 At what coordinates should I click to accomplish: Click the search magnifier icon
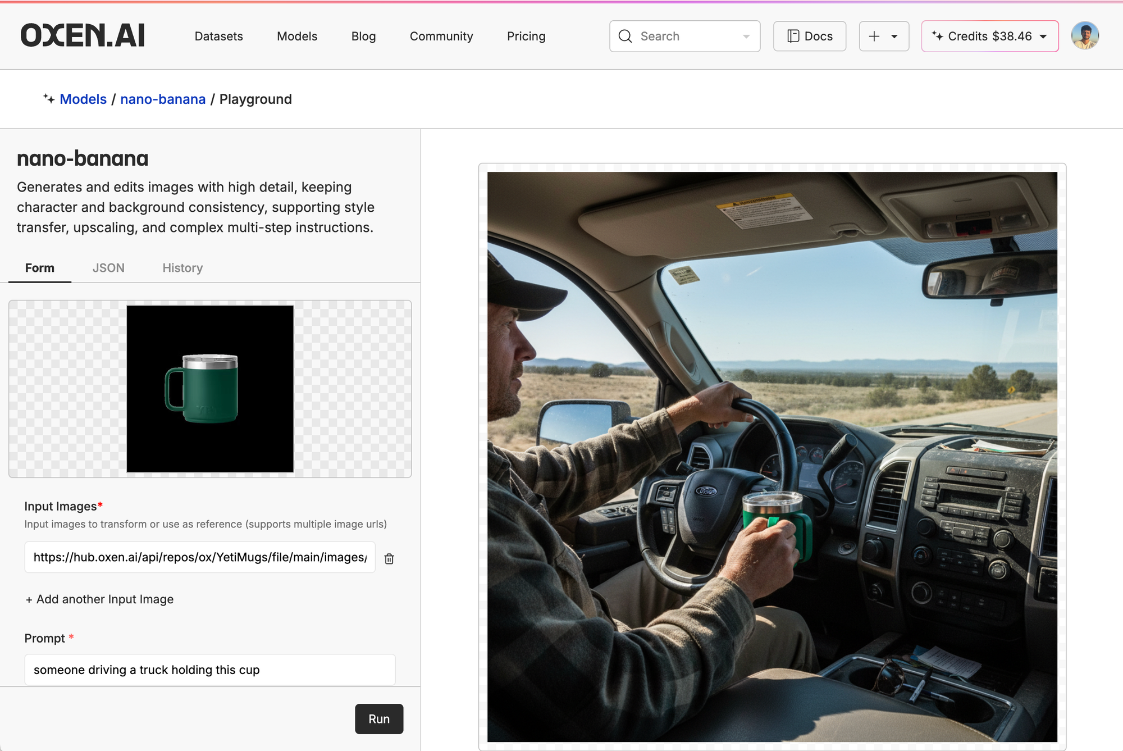[625, 37]
